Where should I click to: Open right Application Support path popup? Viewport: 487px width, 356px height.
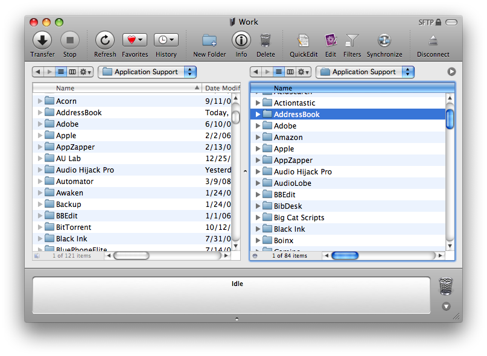(365, 72)
